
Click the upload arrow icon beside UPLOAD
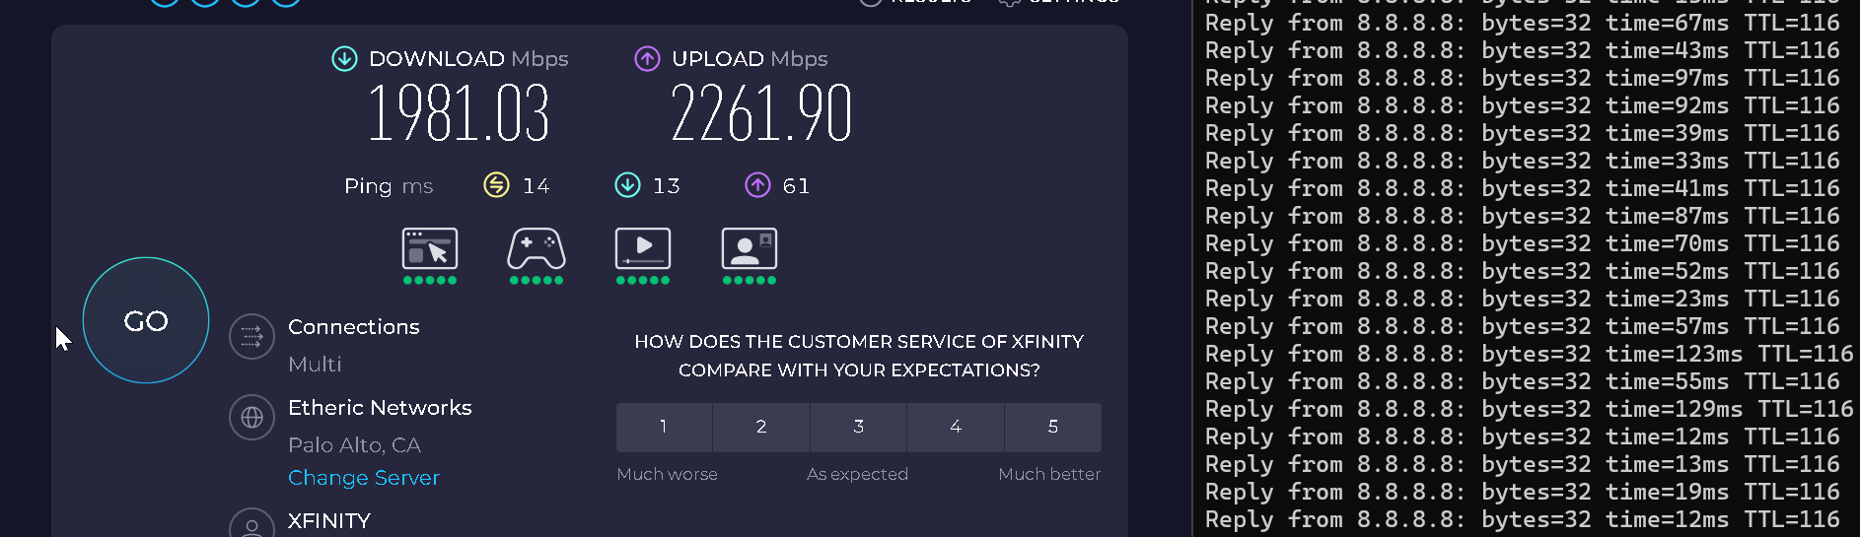pyautogui.click(x=647, y=59)
